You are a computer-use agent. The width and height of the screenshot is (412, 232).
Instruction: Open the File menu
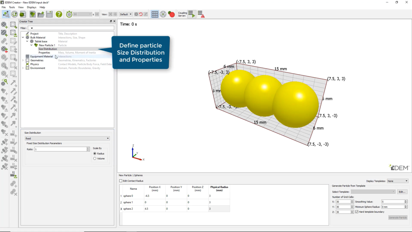coord(3,7)
